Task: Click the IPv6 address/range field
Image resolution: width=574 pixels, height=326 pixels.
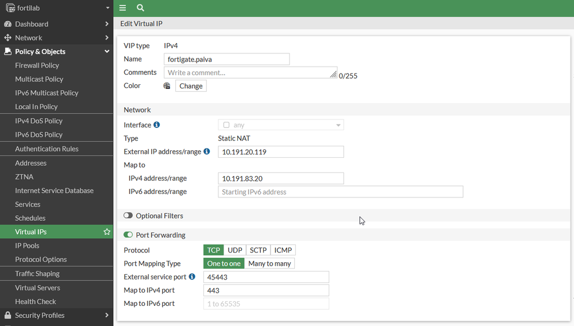Action: (x=341, y=192)
